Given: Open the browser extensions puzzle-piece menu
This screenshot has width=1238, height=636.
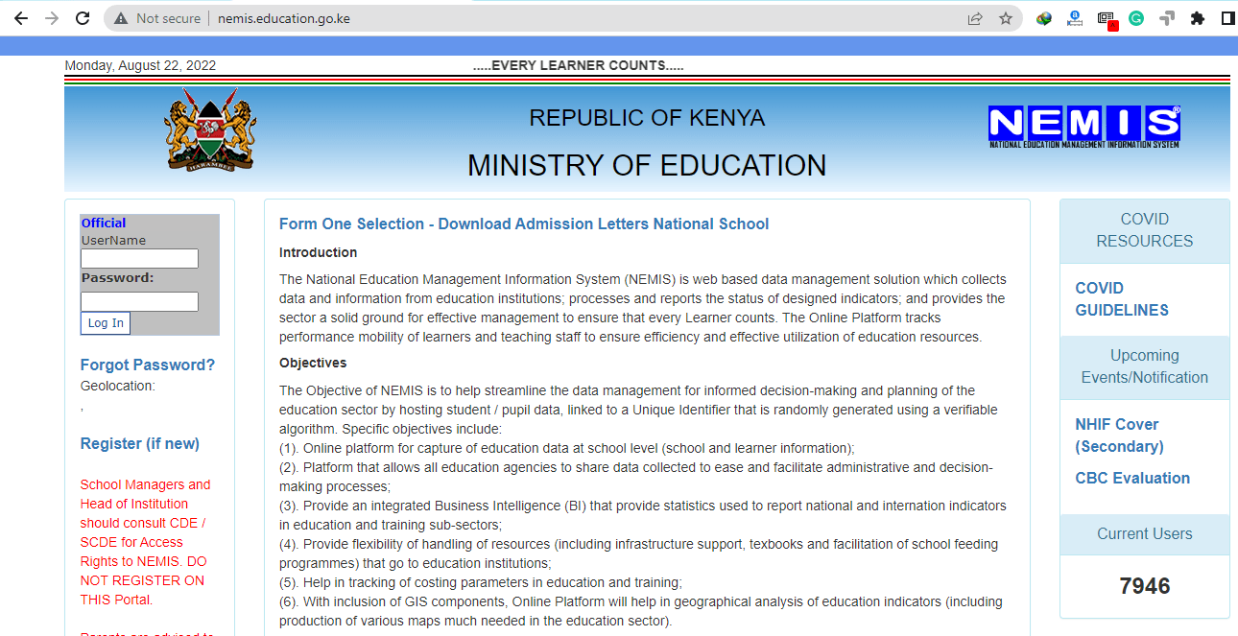Looking at the screenshot, I should [1199, 17].
